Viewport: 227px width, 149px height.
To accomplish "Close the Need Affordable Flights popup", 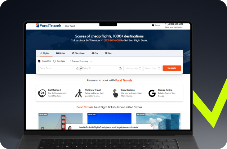I will pyautogui.click(x=152, y=126).
